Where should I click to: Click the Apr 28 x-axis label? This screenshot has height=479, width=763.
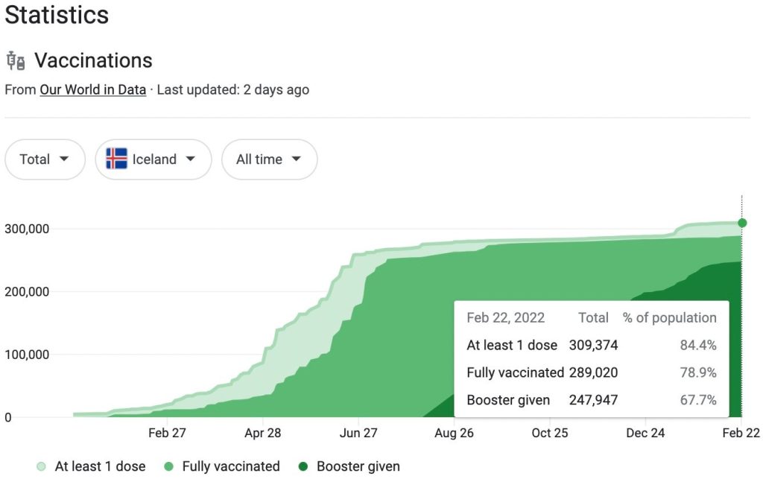[x=262, y=433]
